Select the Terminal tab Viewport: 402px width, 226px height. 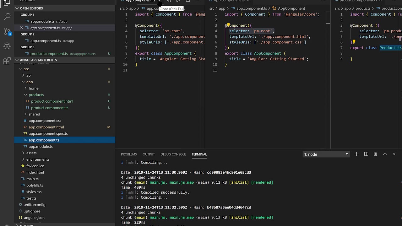tap(199, 154)
